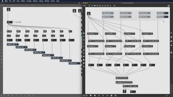Open the File menu
Viewport: 173px width, 97px height.
tap(10, 1)
